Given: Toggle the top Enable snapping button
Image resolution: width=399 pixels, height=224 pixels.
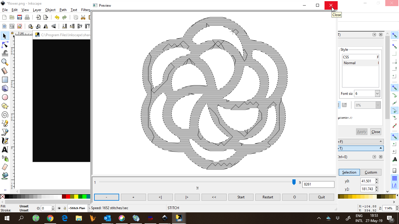Looking at the screenshot, I should pos(395,36).
